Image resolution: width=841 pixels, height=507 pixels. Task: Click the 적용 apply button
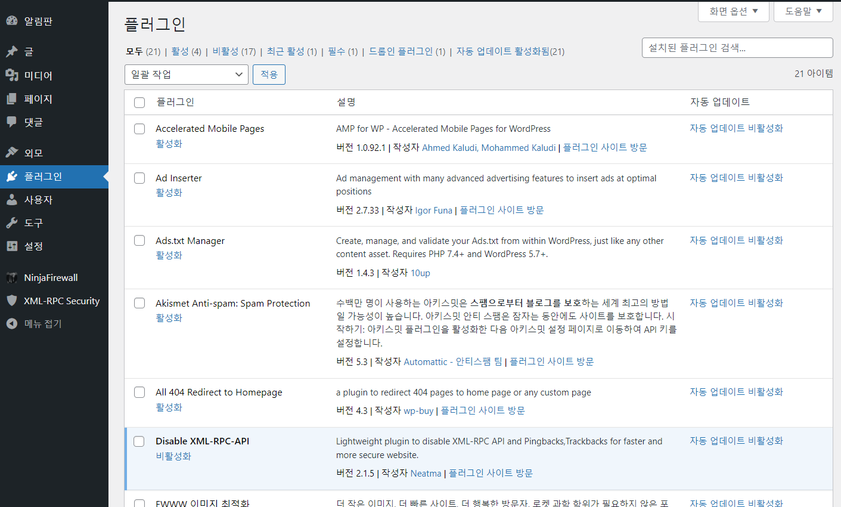click(269, 75)
